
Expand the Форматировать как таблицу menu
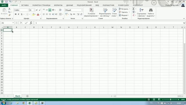pos(105,12)
